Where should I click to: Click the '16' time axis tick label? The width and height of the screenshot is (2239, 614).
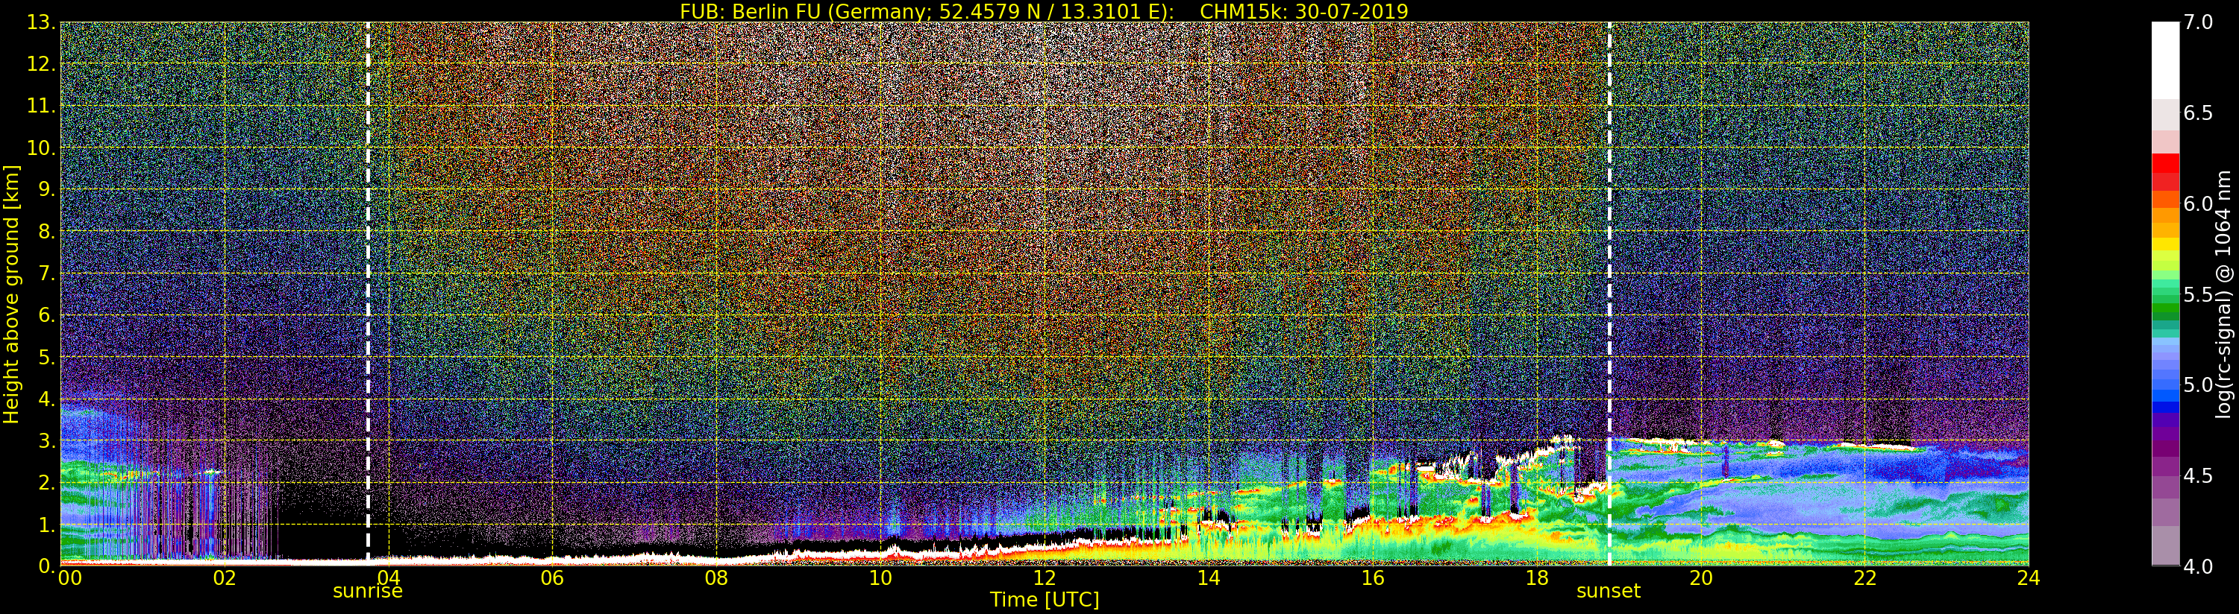coord(1373,577)
